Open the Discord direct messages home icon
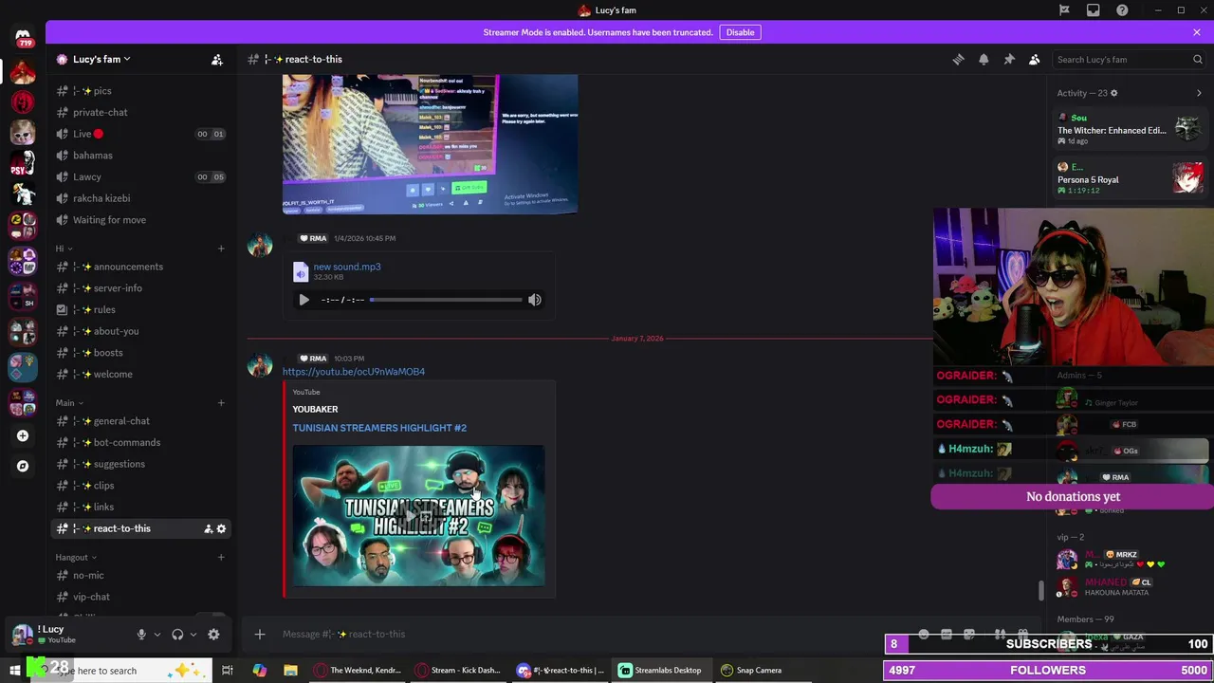This screenshot has height=683, width=1214. pos(23,37)
